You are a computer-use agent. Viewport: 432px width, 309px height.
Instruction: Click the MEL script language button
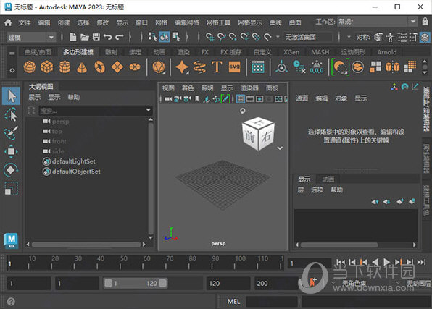233,302
